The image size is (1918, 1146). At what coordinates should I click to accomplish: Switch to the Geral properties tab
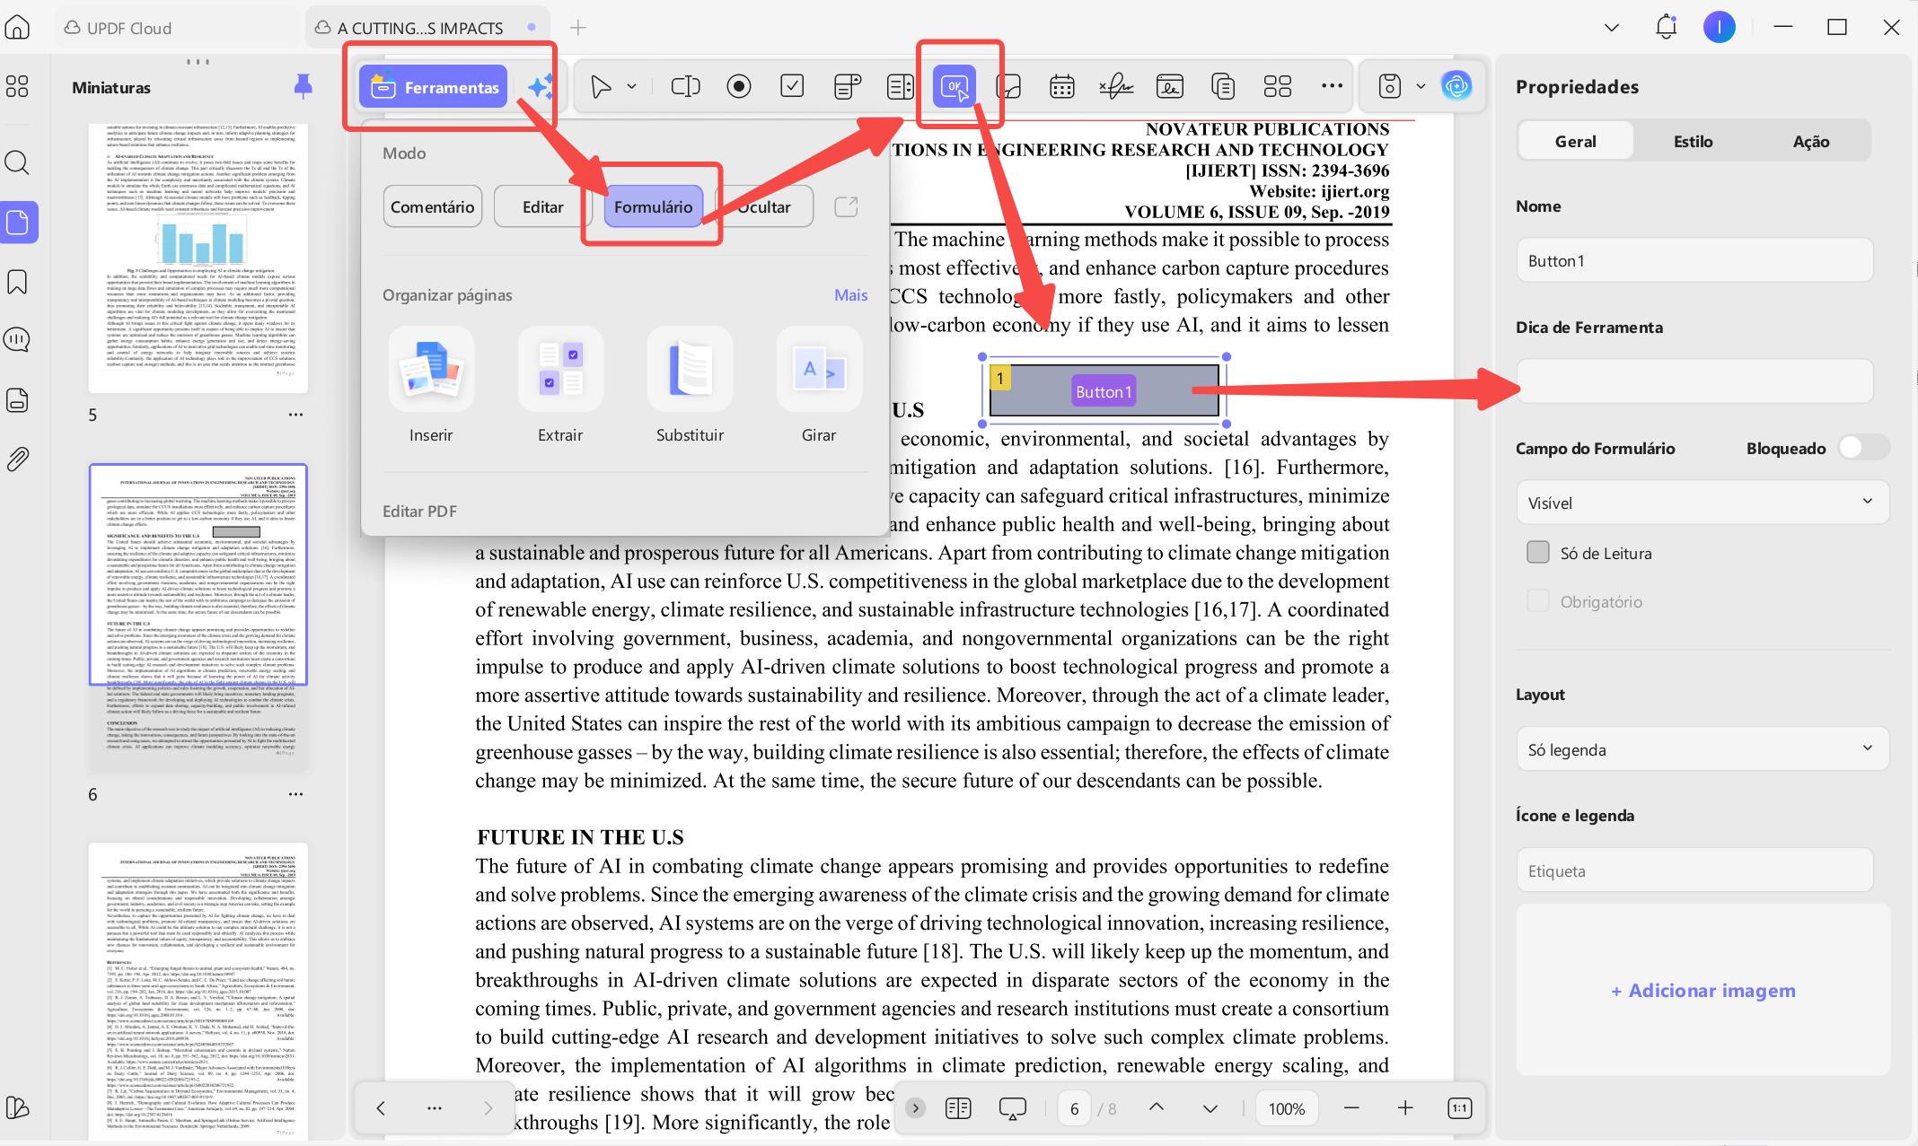point(1576,141)
